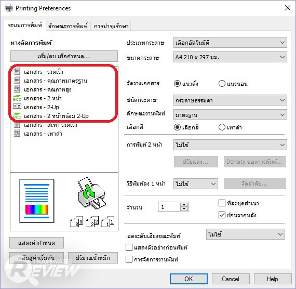Viewport: 296px width, 289px height.
Task: Switch to การบำรุงรักษา maintenance tab
Action: pos(111,26)
